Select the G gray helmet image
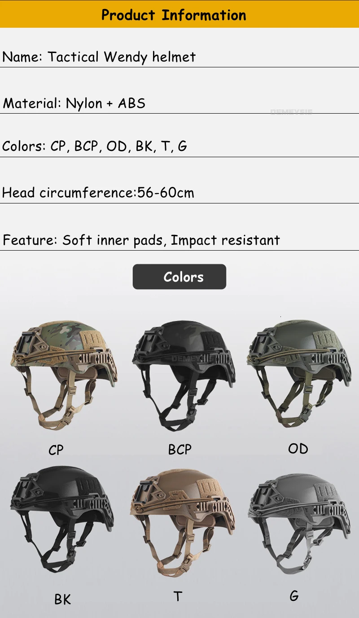Image resolution: width=359 pixels, height=618 pixels. 299,523
